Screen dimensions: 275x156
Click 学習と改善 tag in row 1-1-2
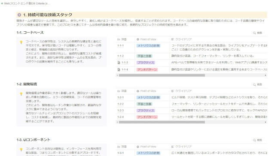[144, 56]
